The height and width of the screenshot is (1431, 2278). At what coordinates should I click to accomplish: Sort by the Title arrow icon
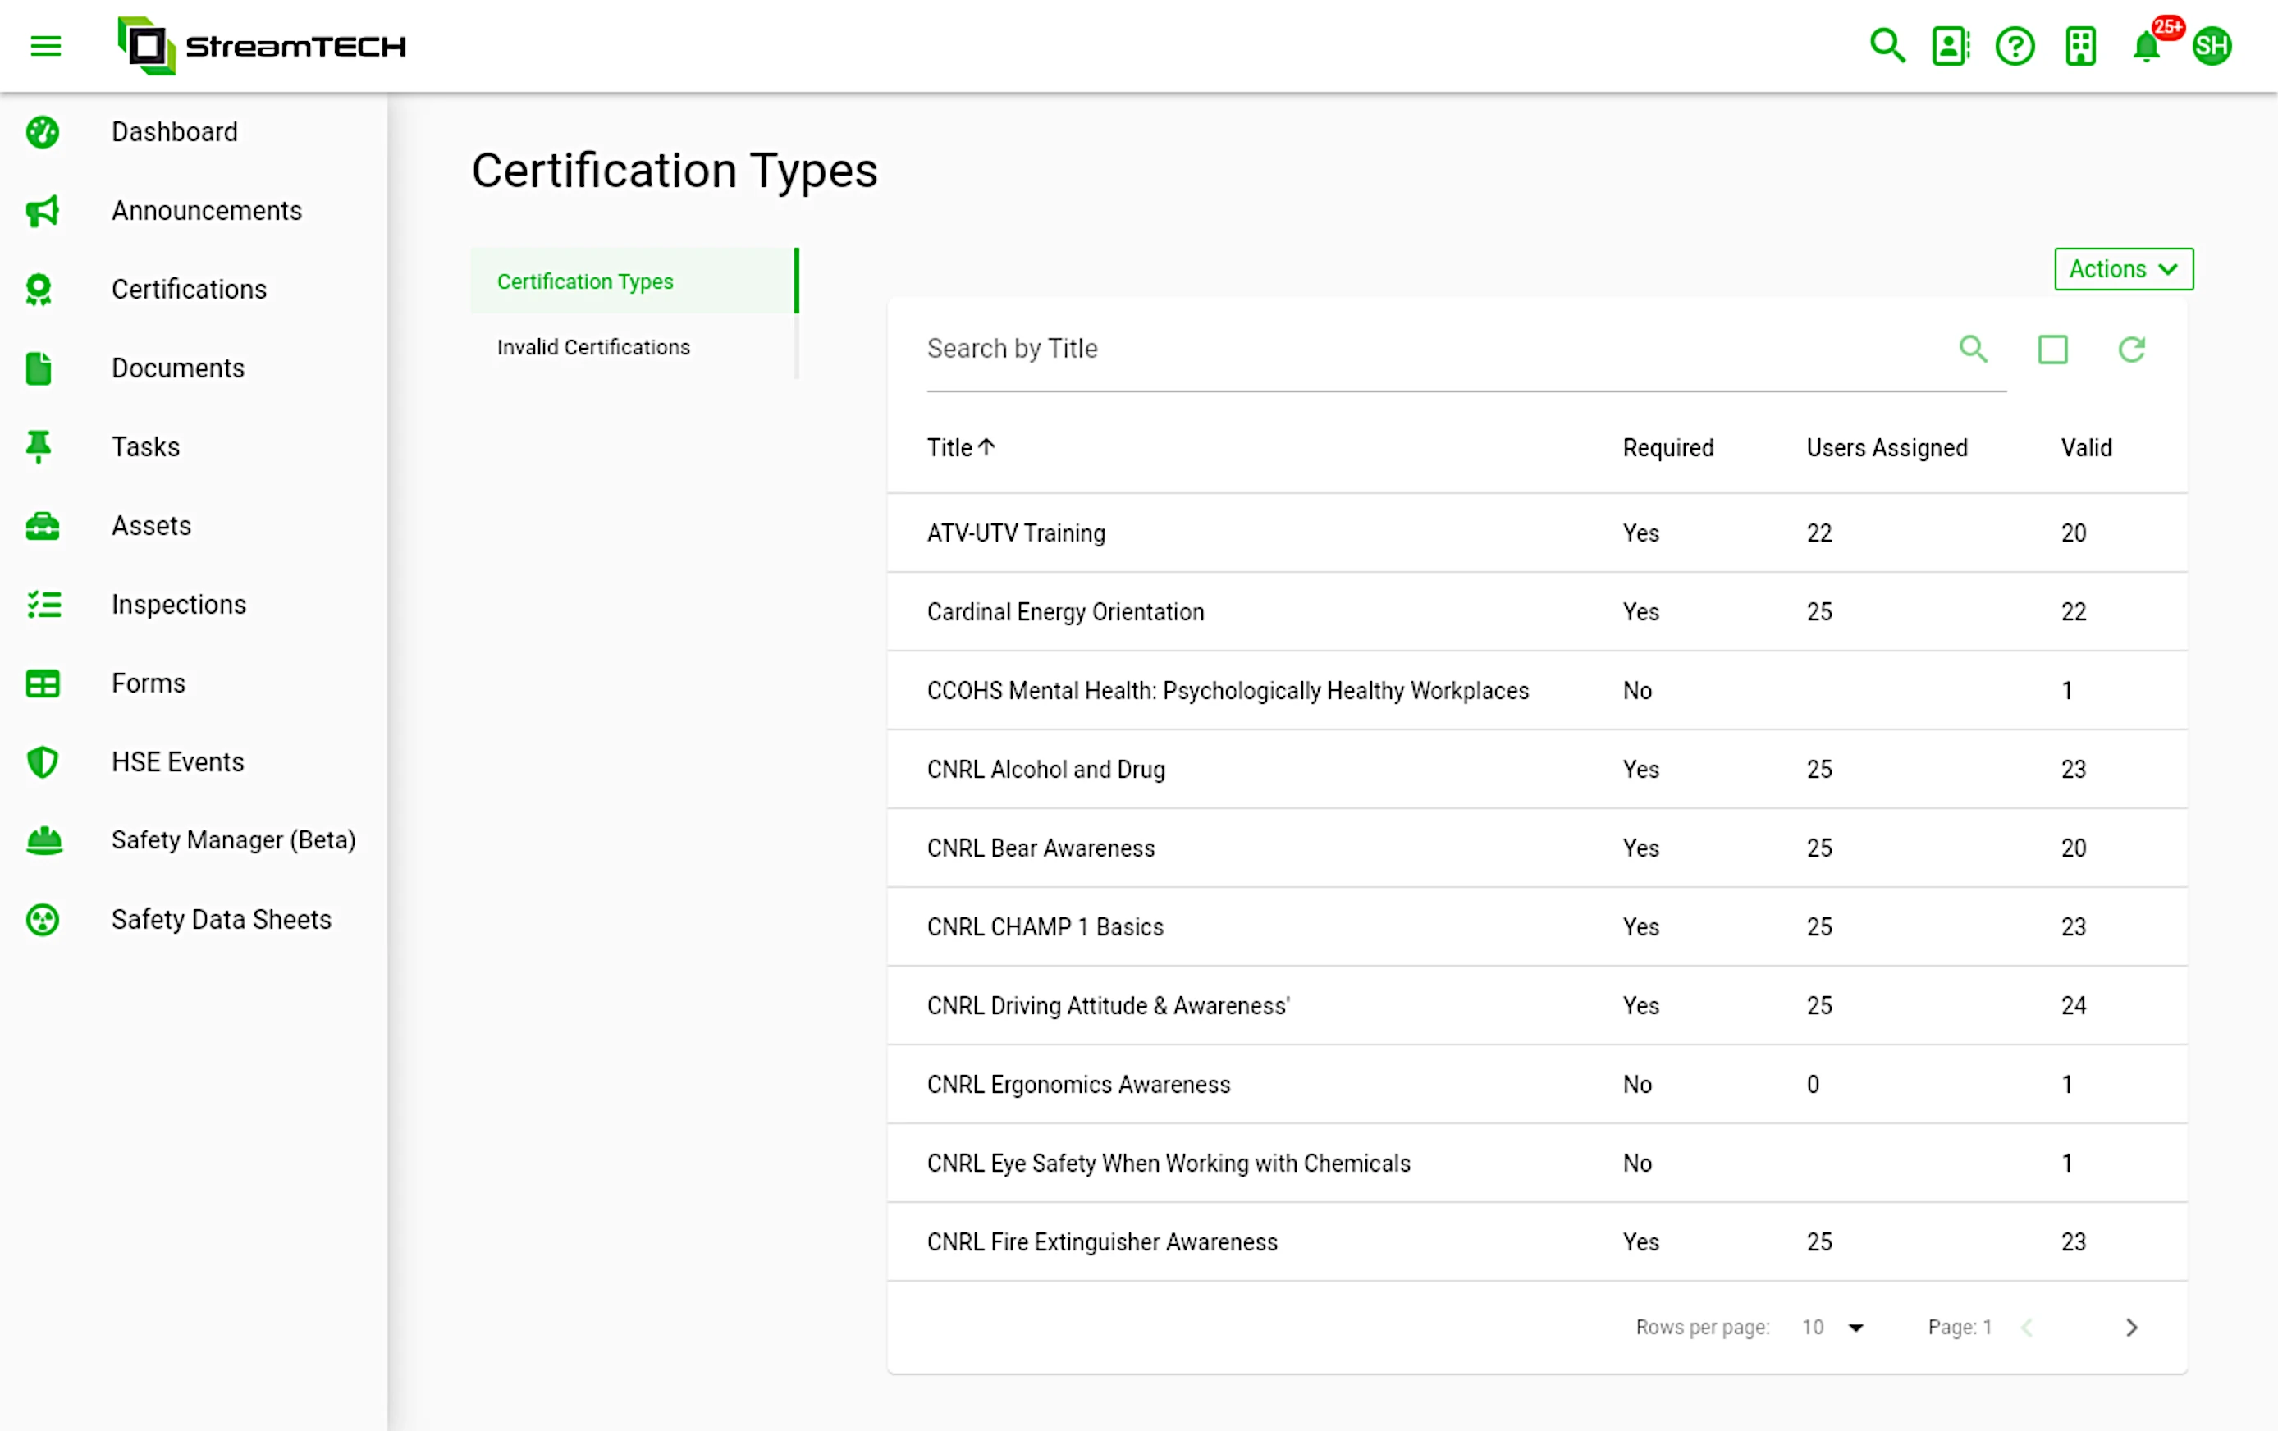point(986,446)
